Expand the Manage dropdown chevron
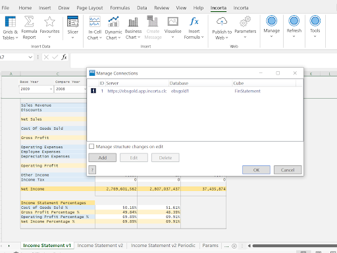Screen dimensions: 337x253 271,36
